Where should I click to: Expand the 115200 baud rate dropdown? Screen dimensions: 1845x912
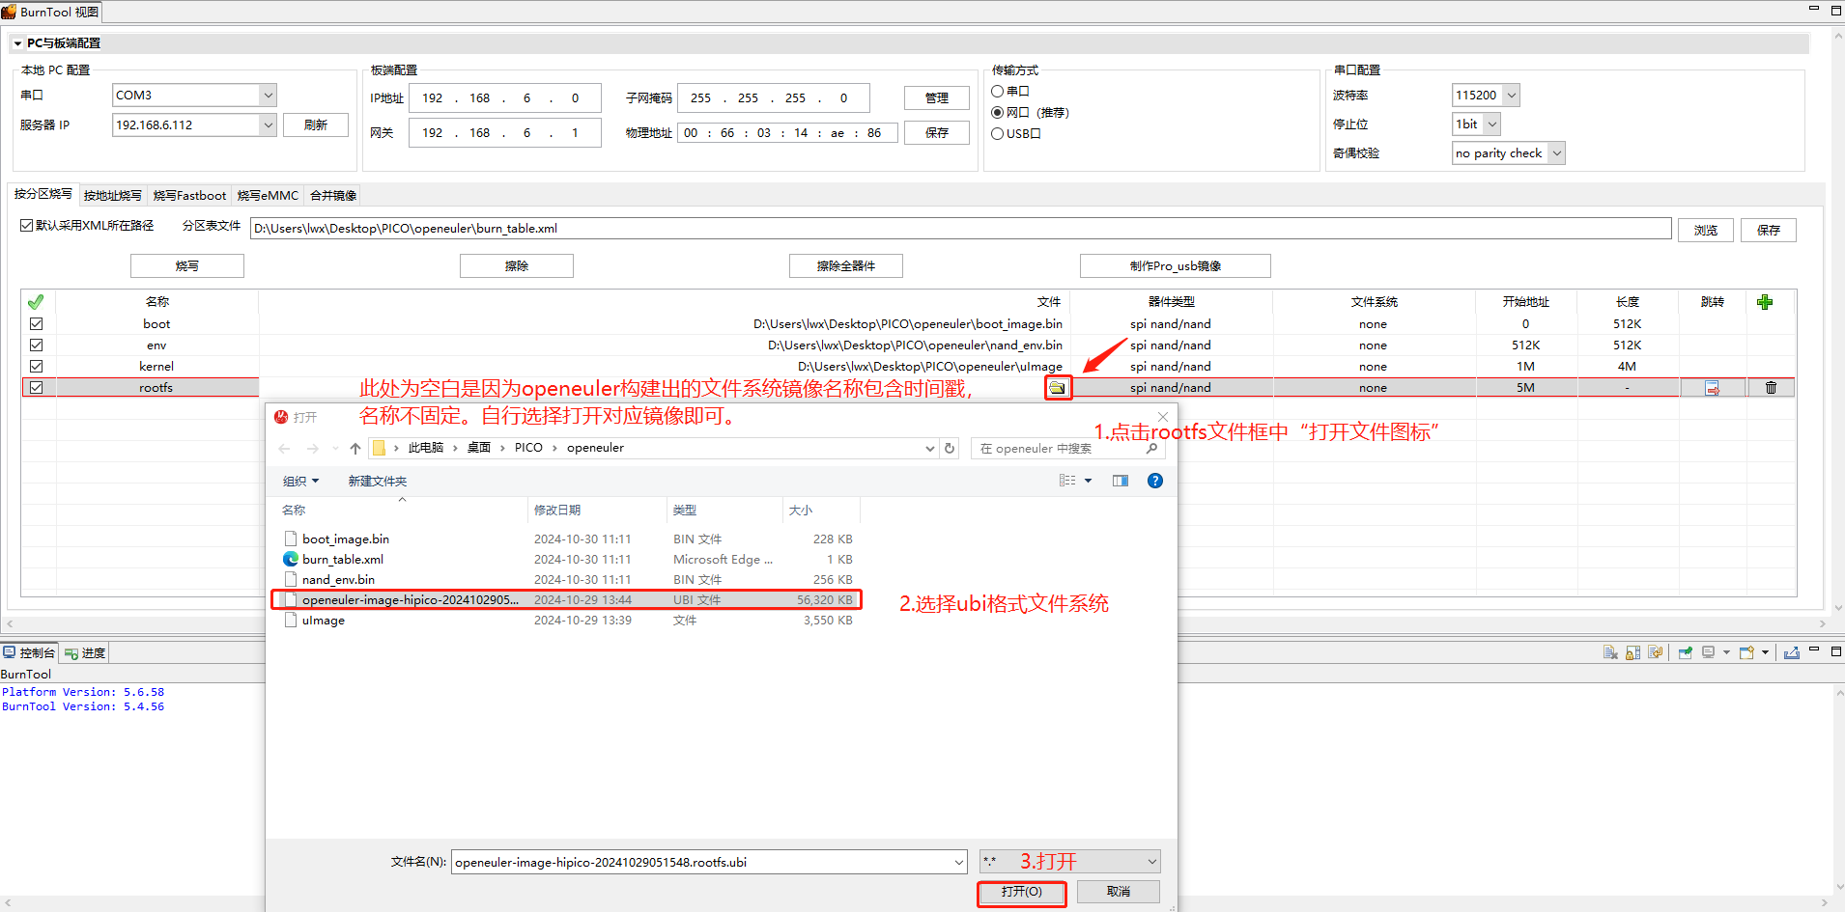(x=1511, y=96)
